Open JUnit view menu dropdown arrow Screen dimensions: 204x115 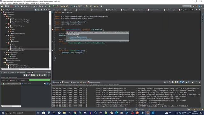(49, 75)
